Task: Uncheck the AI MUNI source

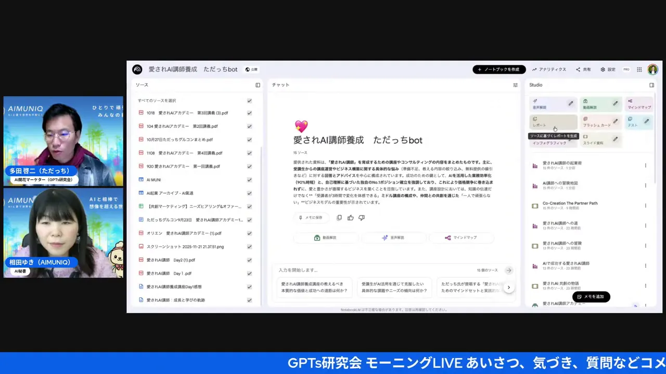Action: click(x=249, y=179)
